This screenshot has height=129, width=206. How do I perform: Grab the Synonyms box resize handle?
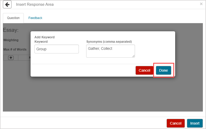tap(133, 56)
